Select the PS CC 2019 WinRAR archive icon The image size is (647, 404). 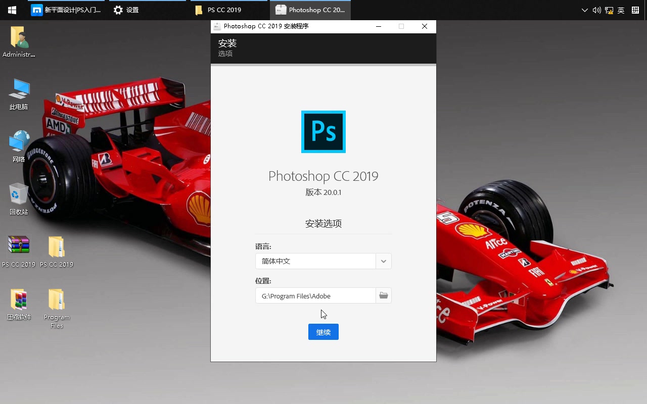[19, 251]
